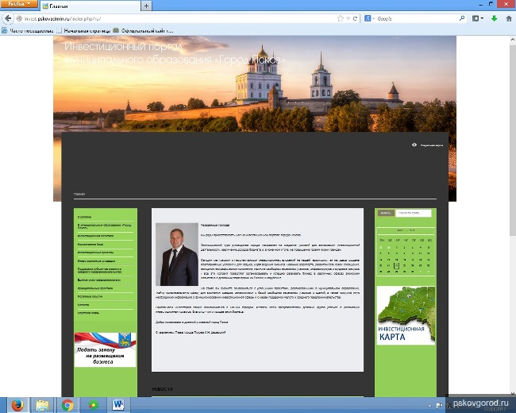The width and height of the screenshot is (516, 413).
Task: Click the scrollbar up arrow
Action: [513, 40]
